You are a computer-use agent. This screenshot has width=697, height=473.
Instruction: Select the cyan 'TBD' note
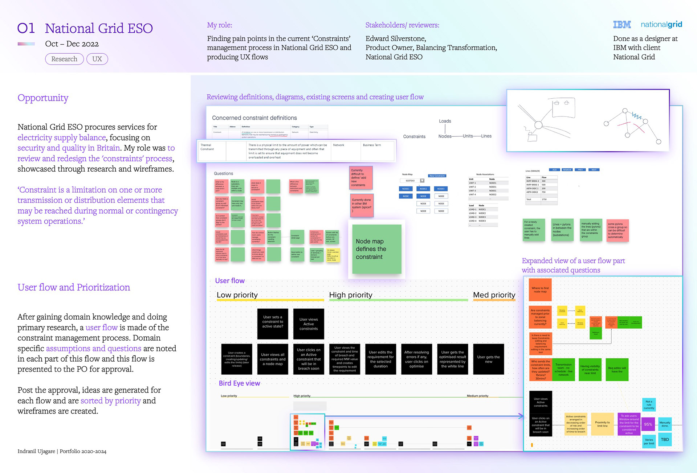(665, 440)
